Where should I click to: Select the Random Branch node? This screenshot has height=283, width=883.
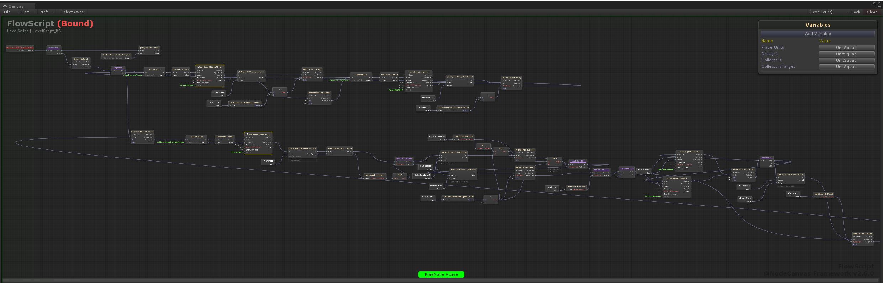point(626,169)
